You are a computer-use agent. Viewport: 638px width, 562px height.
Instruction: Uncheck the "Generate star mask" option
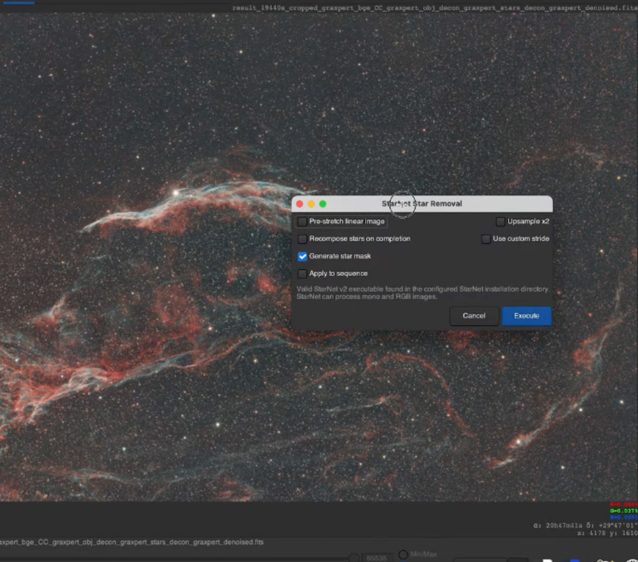(303, 256)
